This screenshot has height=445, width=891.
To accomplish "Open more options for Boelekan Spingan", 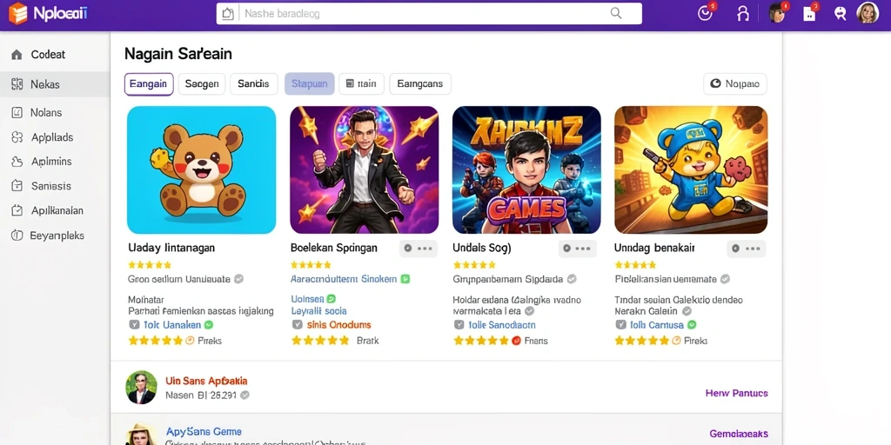I will (419, 249).
